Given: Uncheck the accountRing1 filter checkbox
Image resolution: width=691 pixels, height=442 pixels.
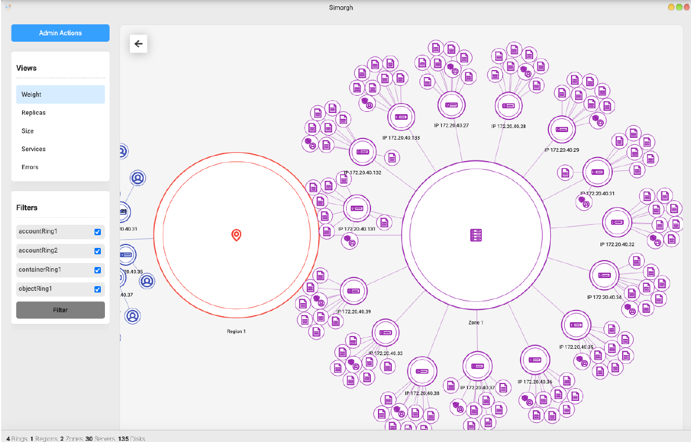Looking at the screenshot, I should tap(97, 232).
